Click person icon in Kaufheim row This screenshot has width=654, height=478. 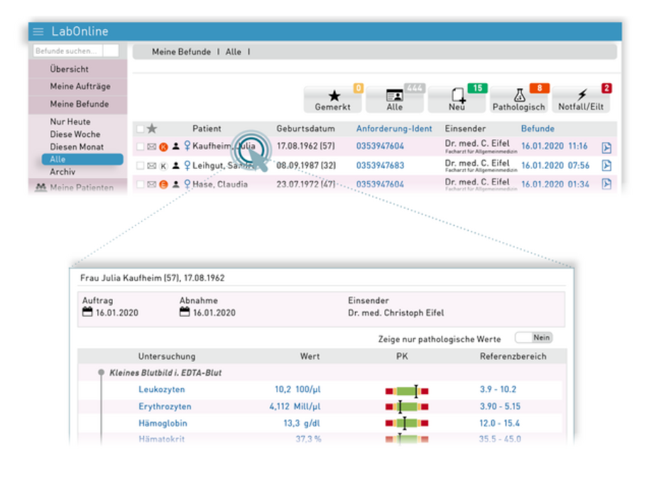[176, 146]
